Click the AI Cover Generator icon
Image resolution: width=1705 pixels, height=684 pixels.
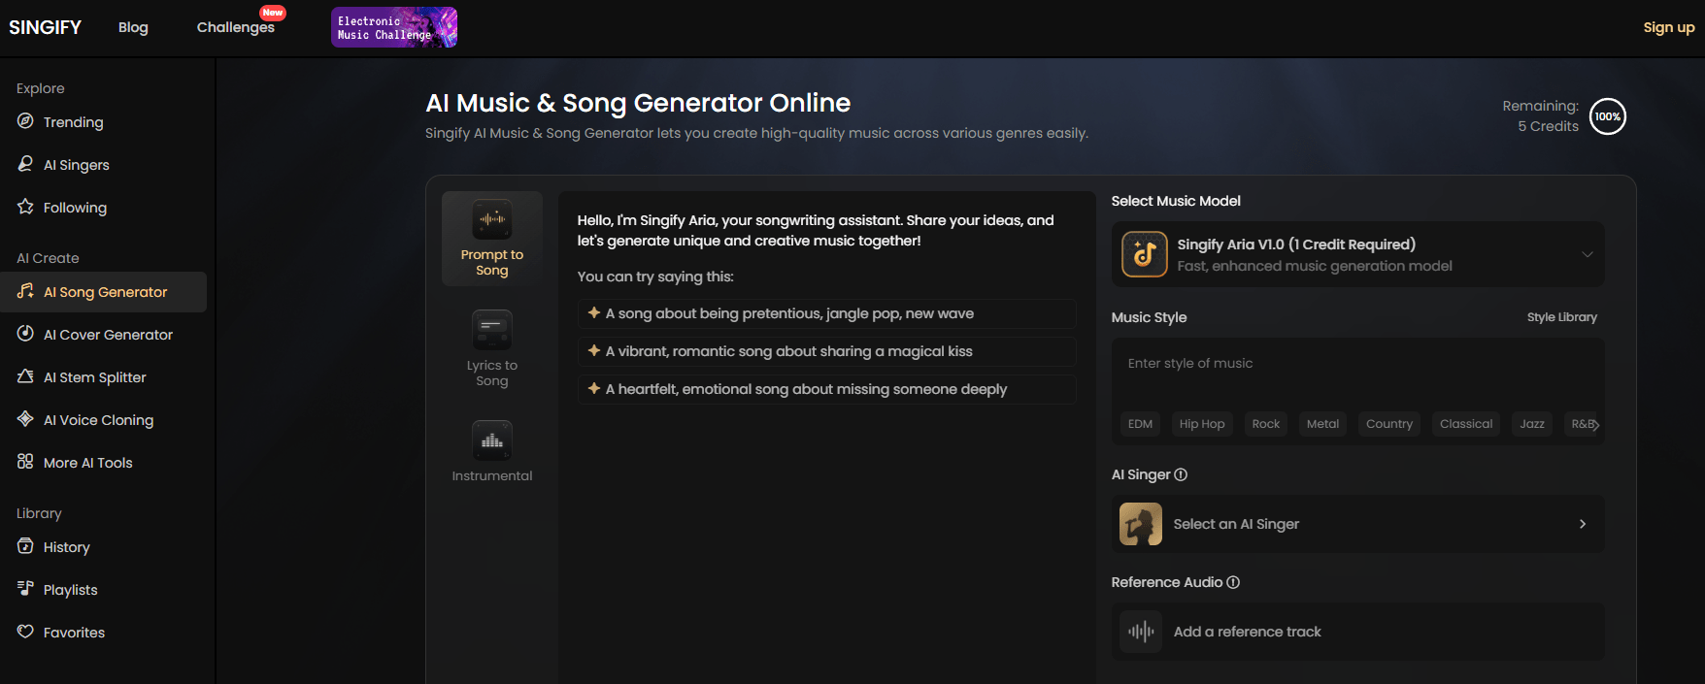point(25,334)
